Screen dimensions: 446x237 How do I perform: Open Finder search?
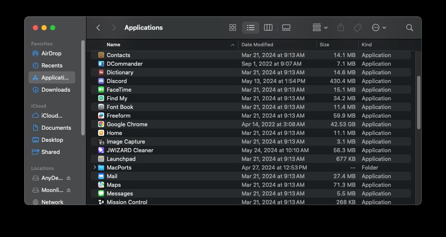coord(410,28)
